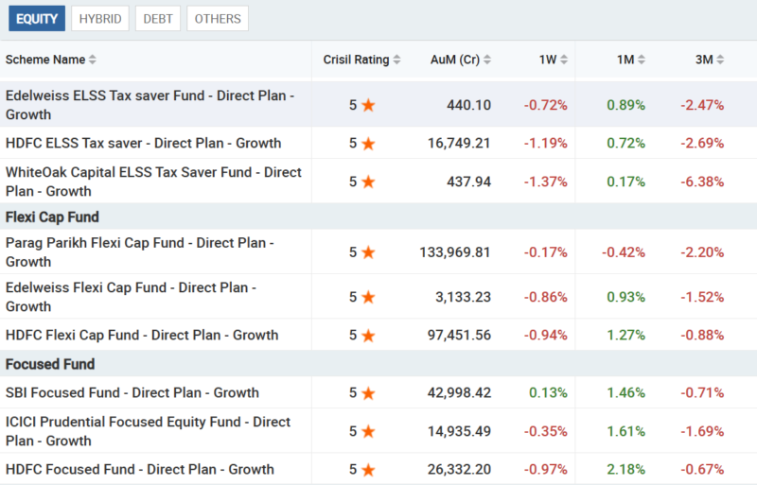This screenshot has height=485, width=757.
Task: Click 1W return -1.37% of WhiteOak
Action: (546, 182)
